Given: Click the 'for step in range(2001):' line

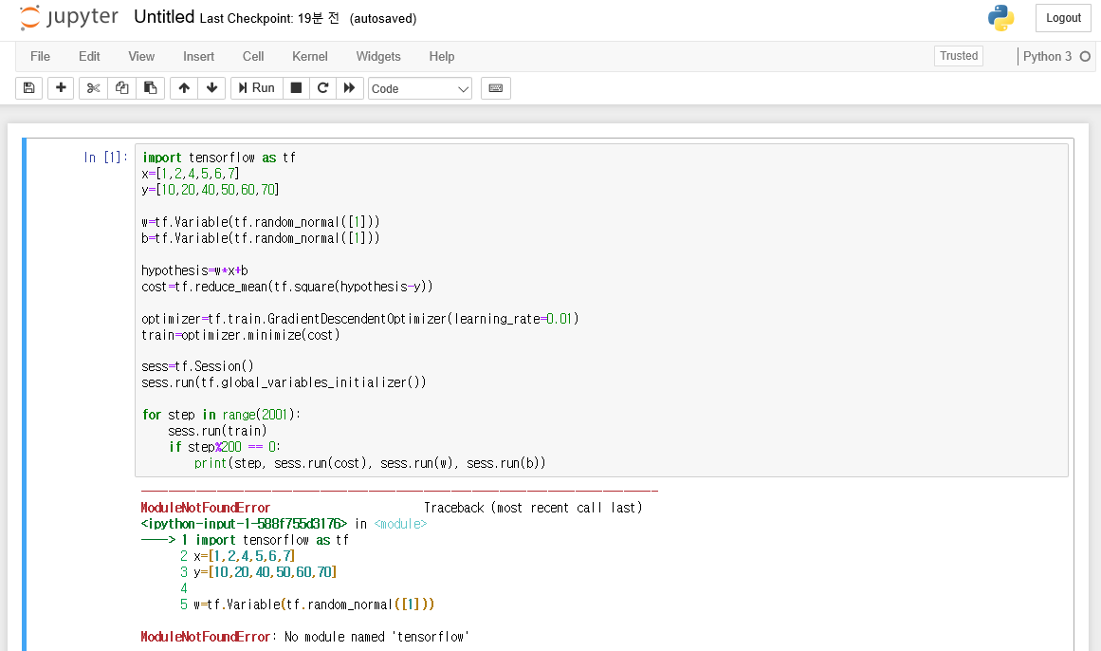Looking at the screenshot, I should pyautogui.click(x=221, y=415).
